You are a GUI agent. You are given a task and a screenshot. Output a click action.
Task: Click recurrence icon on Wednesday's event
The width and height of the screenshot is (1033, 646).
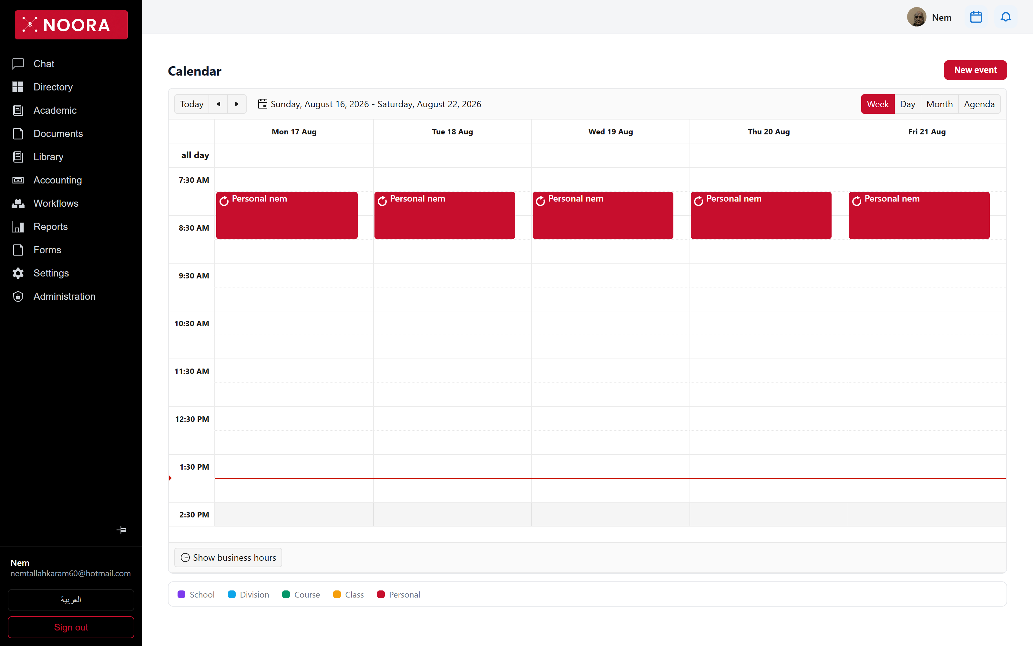(x=540, y=201)
